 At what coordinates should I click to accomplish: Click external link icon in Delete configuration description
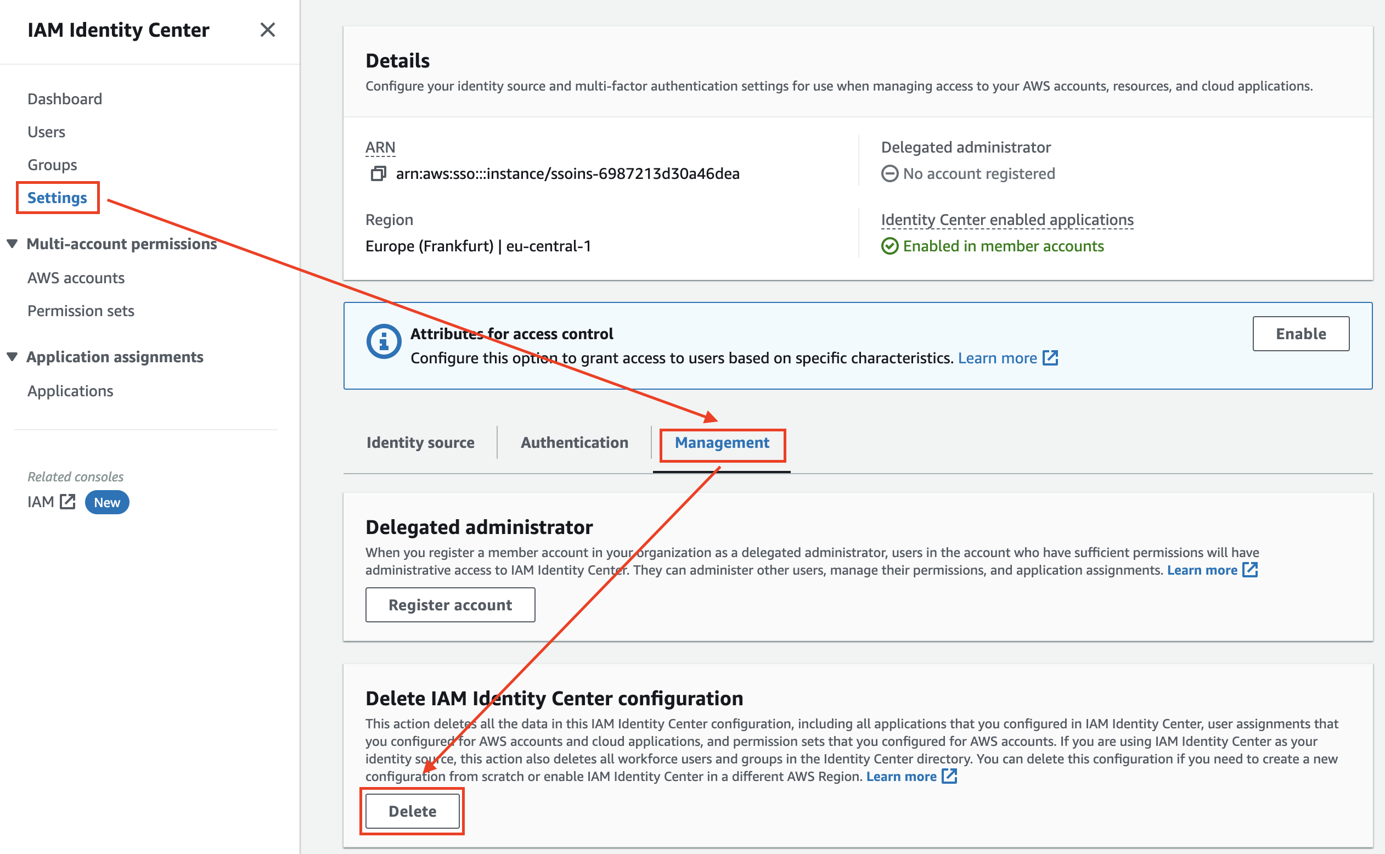[950, 776]
